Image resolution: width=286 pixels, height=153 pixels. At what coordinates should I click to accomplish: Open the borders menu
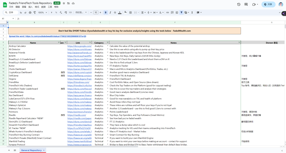point(130,13)
